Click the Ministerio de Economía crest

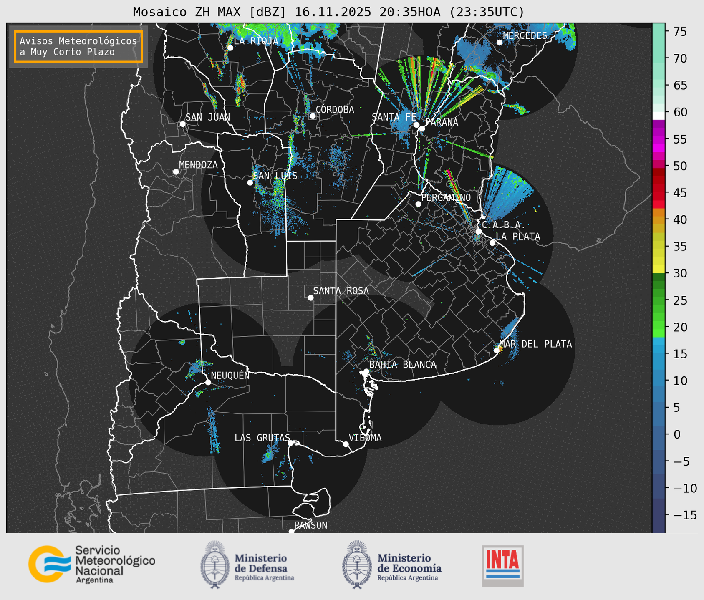(357, 565)
